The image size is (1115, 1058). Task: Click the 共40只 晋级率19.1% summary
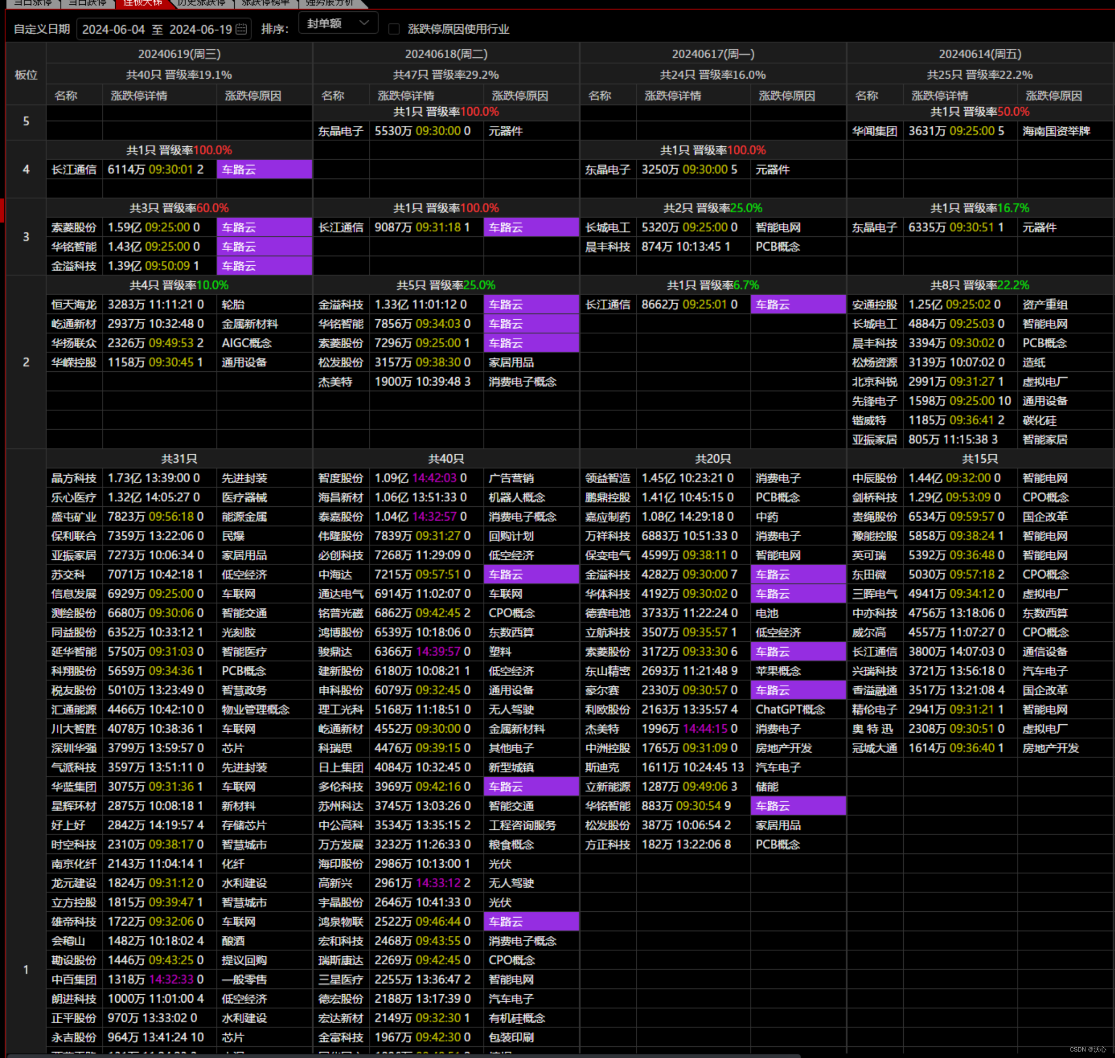pyautogui.click(x=180, y=74)
